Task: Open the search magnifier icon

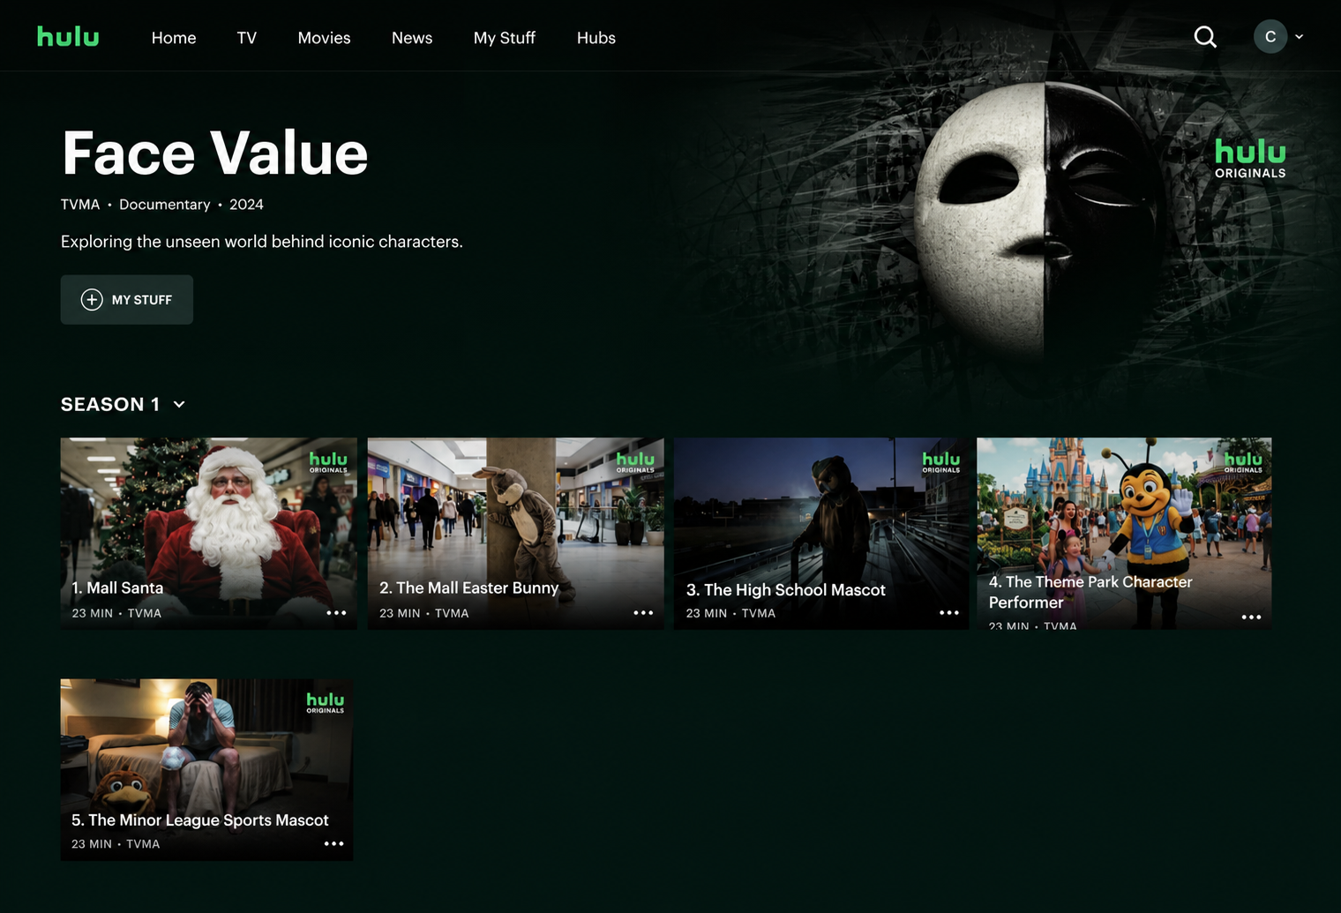Action: [1205, 37]
